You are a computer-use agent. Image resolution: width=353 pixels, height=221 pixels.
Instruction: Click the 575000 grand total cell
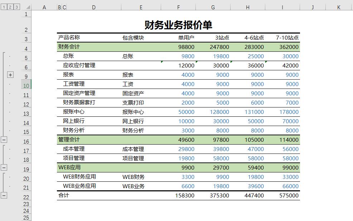pyautogui.click(x=288, y=196)
